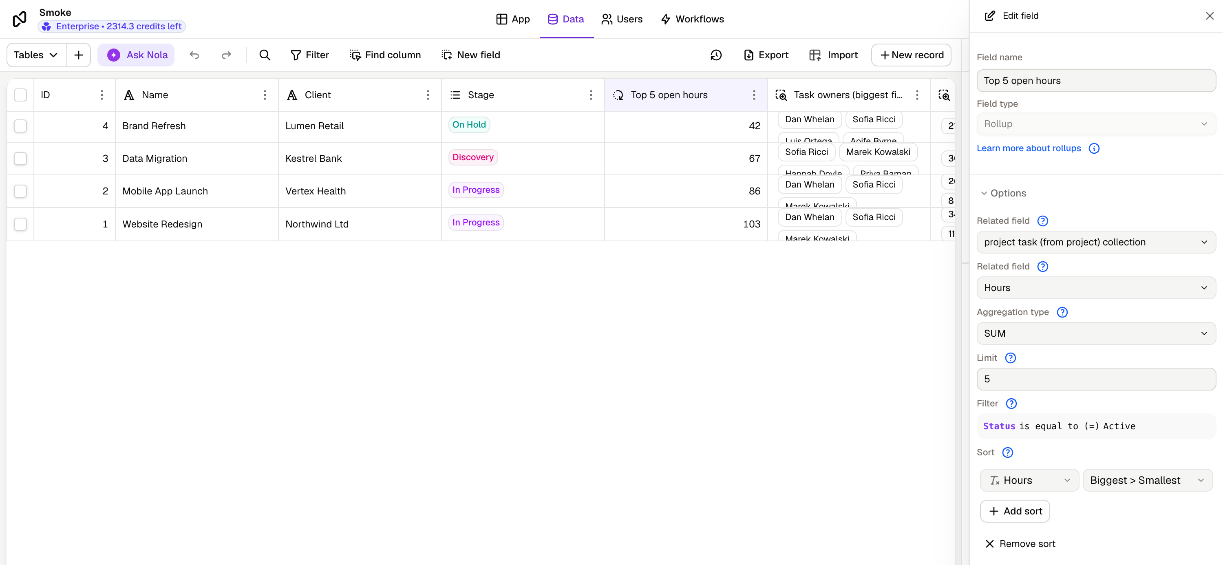Open the Field type Rollup dropdown
The image size is (1223, 565).
[x=1096, y=124]
